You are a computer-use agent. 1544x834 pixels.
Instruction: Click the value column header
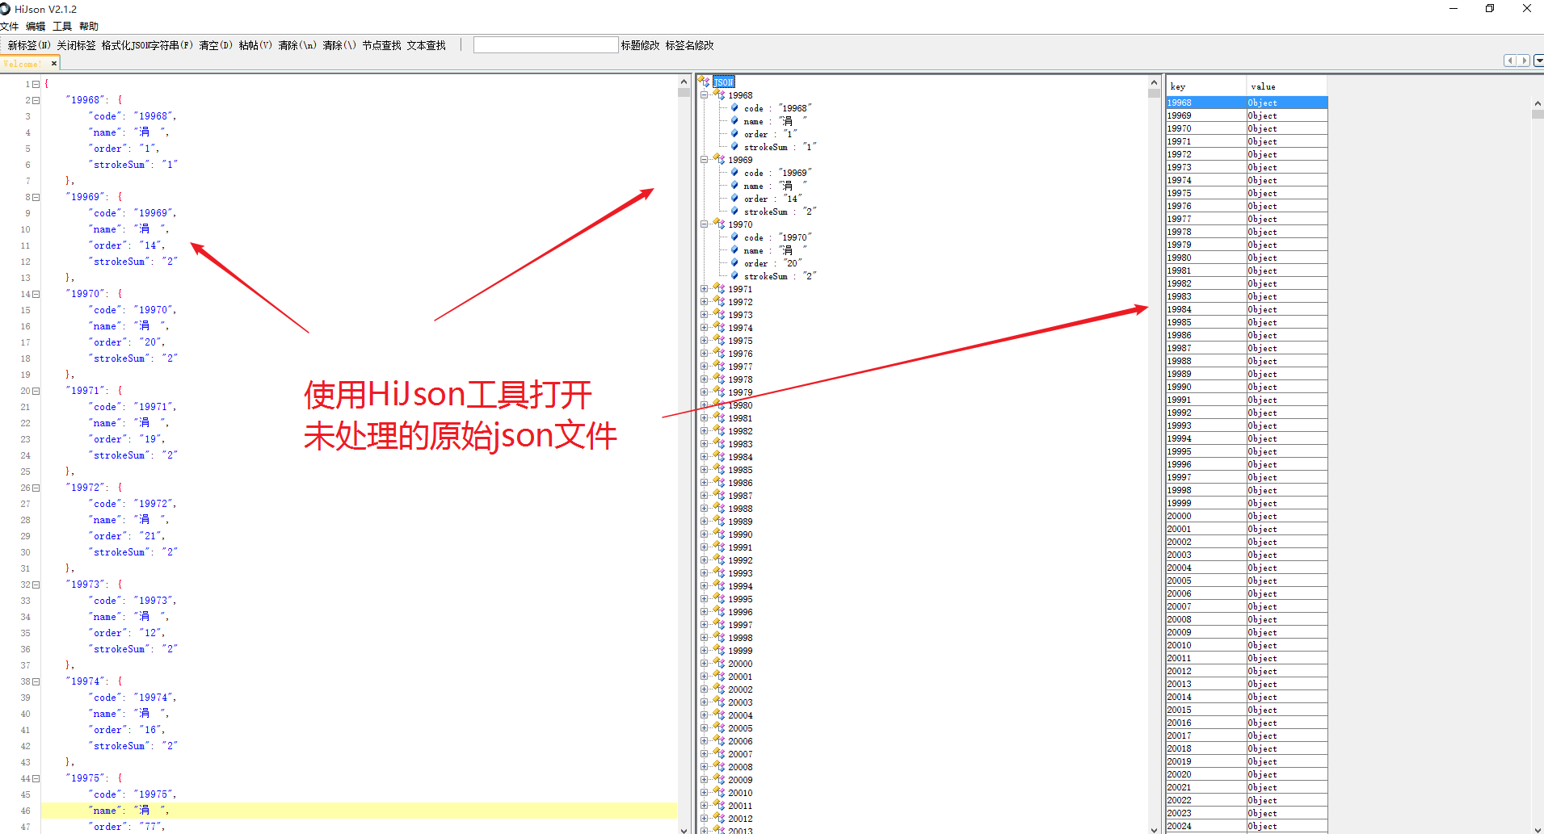(1287, 86)
